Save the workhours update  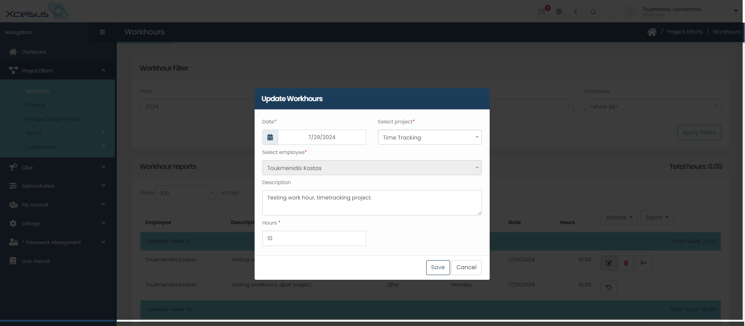(x=438, y=267)
